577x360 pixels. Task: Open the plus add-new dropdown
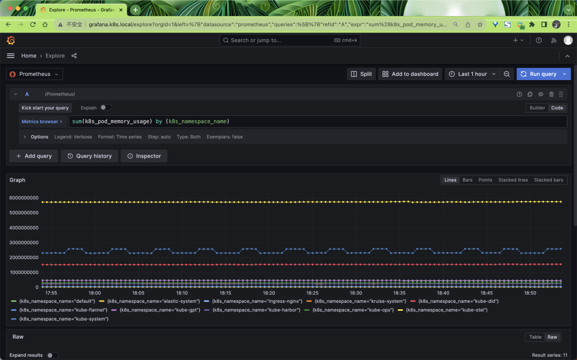click(x=518, y=40)
